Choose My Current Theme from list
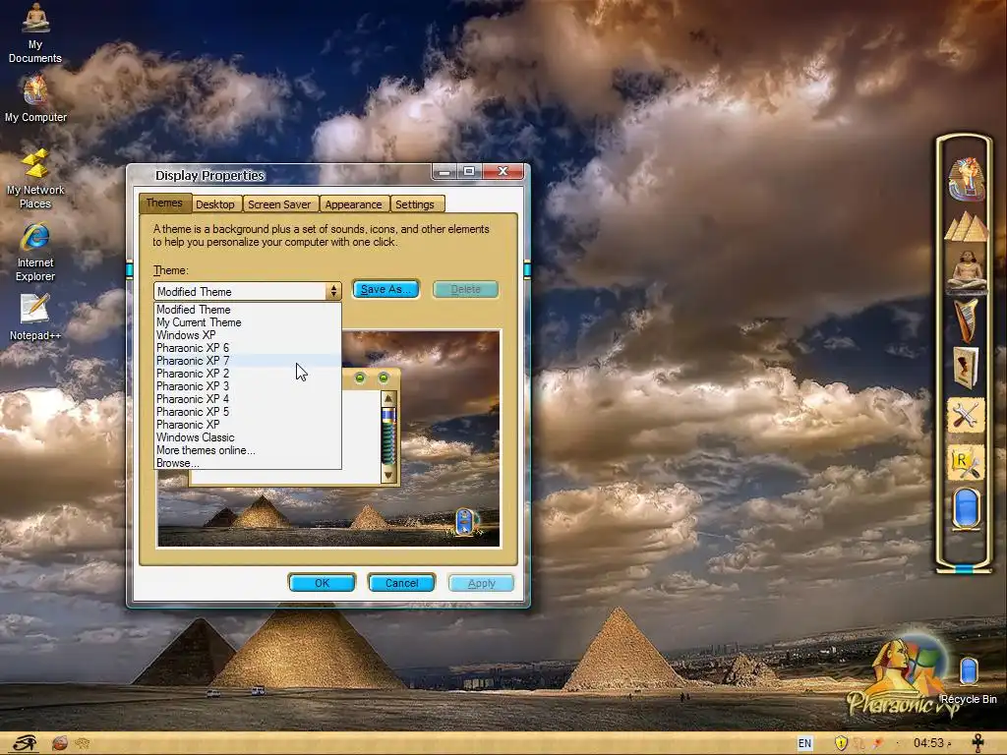This screenshot has height=755, width=1007. (x=248, y=322)
